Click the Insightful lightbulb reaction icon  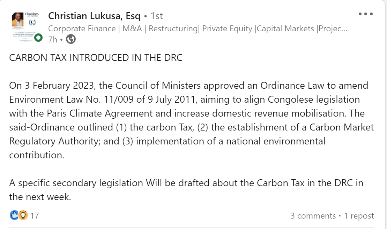tap(23, 215)
